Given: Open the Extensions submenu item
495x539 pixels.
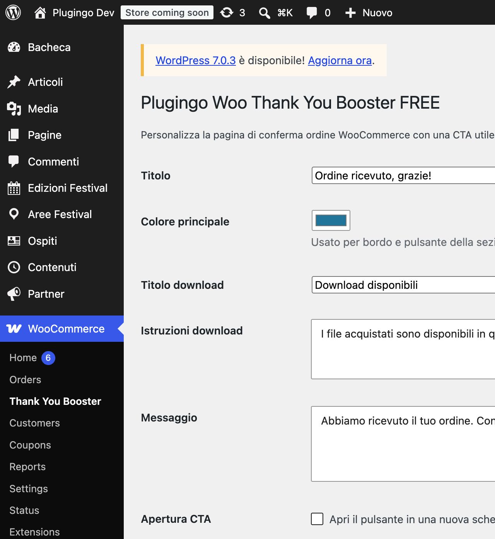Looking at the screenshot, I should tap(35, 532).
